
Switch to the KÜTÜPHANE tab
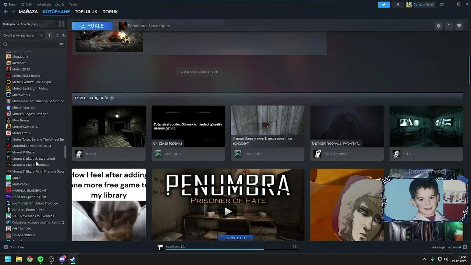point(56,12)
